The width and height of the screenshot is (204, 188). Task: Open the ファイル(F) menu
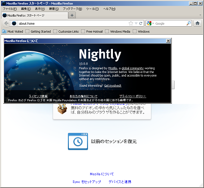click(10, 9)
